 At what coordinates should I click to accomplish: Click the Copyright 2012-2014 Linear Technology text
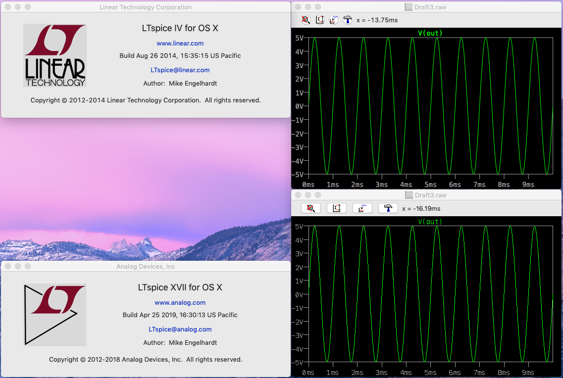pos(146,100)
